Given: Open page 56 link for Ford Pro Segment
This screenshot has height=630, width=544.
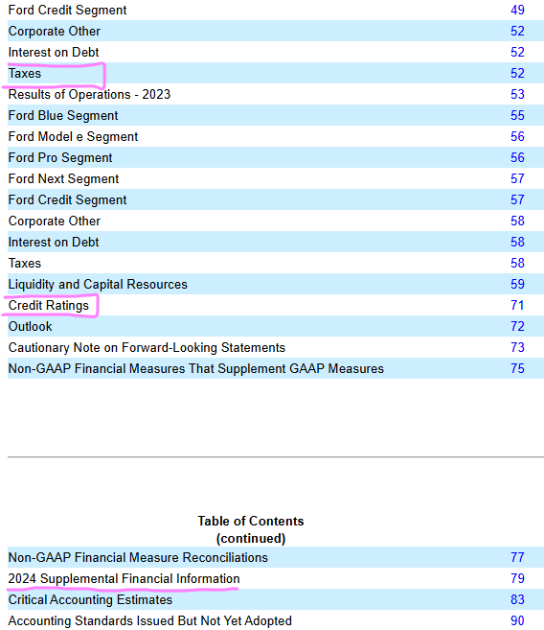Looking at the screenshot, I should [x=517, y=158].
